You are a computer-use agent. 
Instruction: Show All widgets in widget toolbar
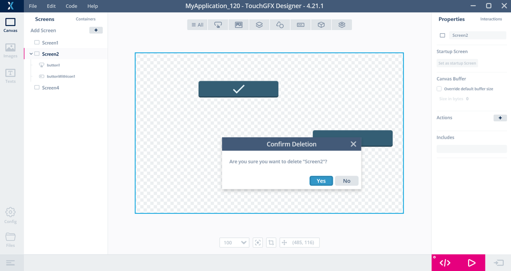(x=197, y=24)
